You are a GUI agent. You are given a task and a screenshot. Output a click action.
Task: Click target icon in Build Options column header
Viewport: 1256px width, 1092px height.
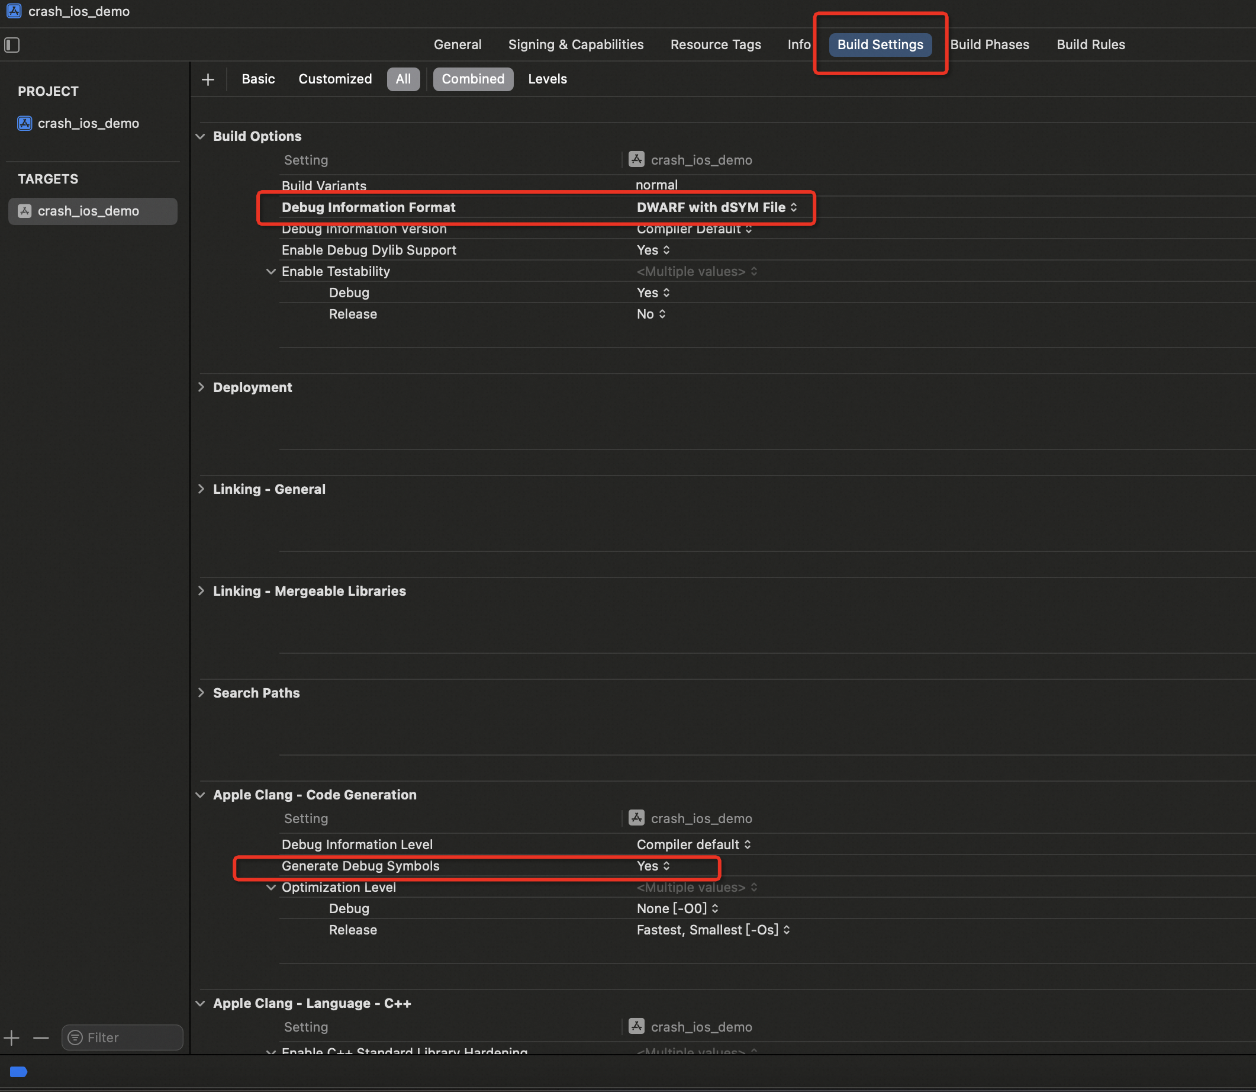[636, 159]
